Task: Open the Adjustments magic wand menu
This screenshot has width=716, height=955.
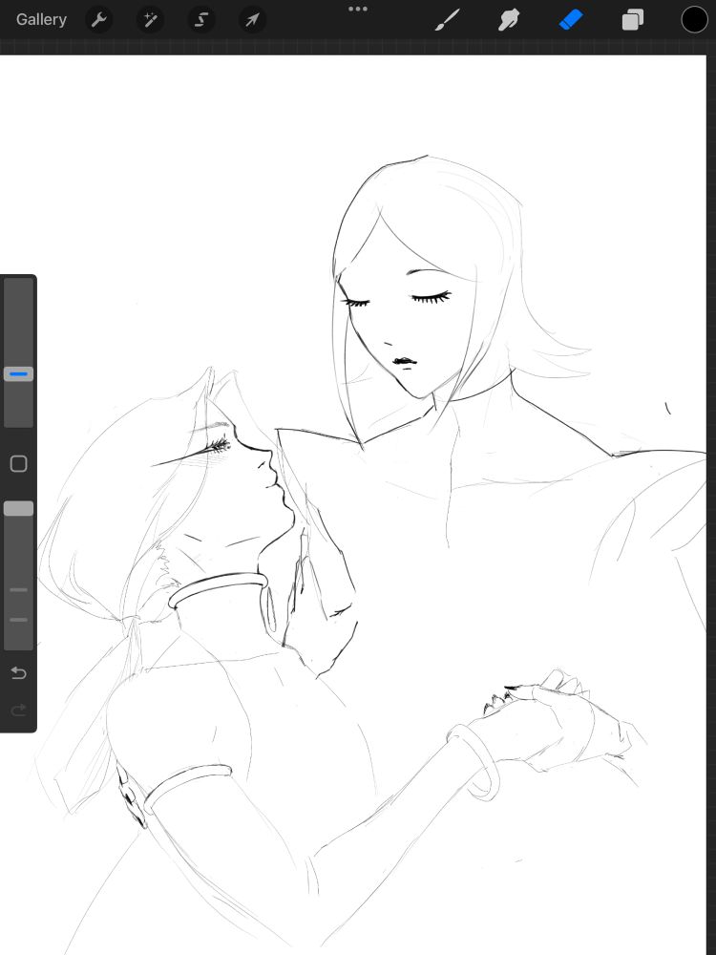Action: pyautogui.click(x=150, y=19)
